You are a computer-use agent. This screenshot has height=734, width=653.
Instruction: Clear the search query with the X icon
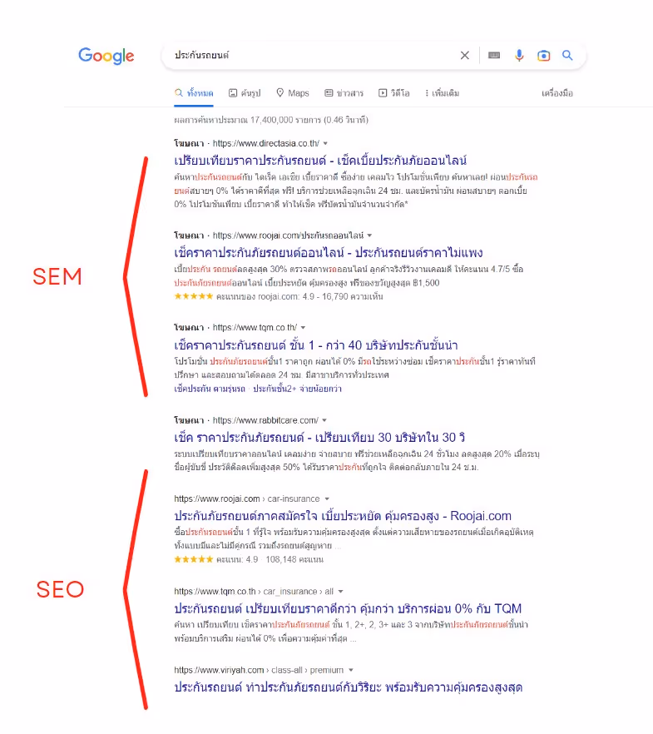(465, 56)
